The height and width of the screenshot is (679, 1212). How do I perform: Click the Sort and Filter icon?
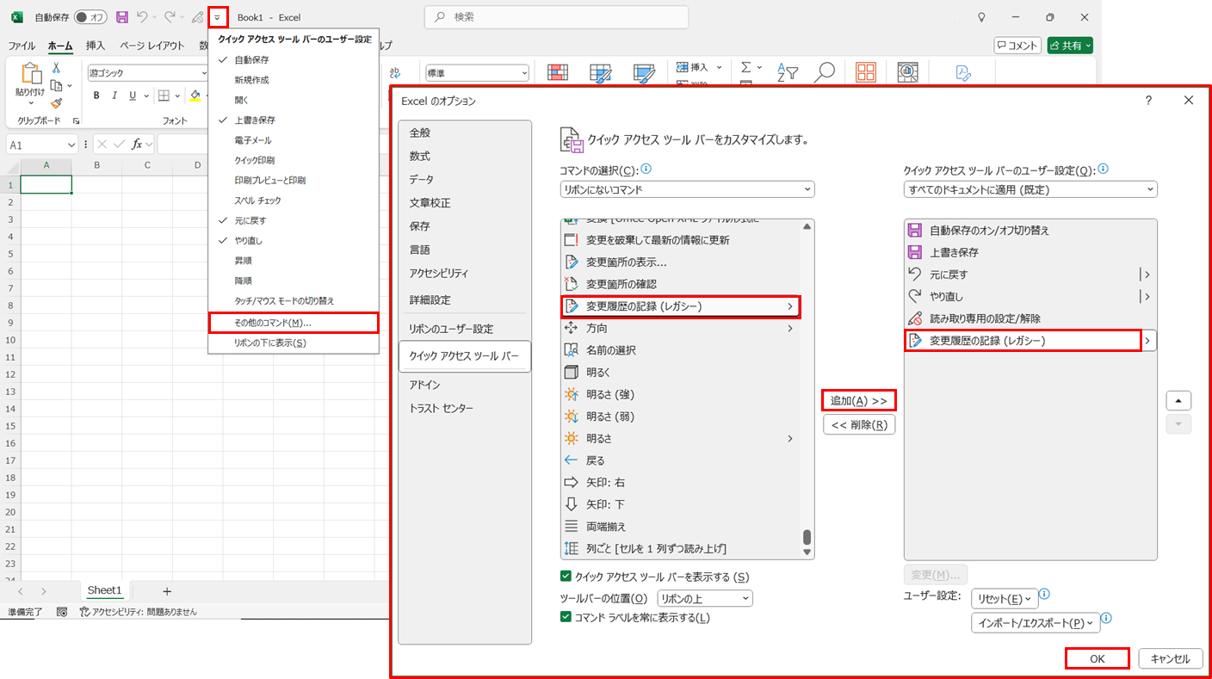(x=788, y=72)
